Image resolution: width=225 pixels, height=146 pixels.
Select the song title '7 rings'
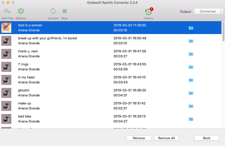click(x=23, y=64)
